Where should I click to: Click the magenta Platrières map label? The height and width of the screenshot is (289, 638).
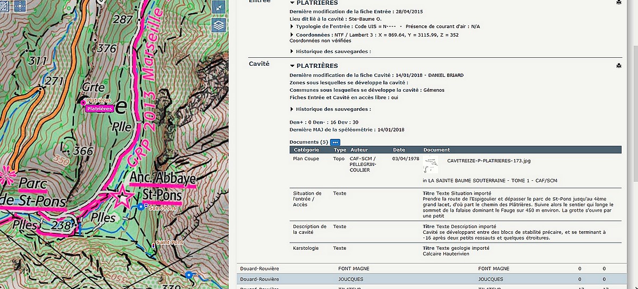point(99,109)
